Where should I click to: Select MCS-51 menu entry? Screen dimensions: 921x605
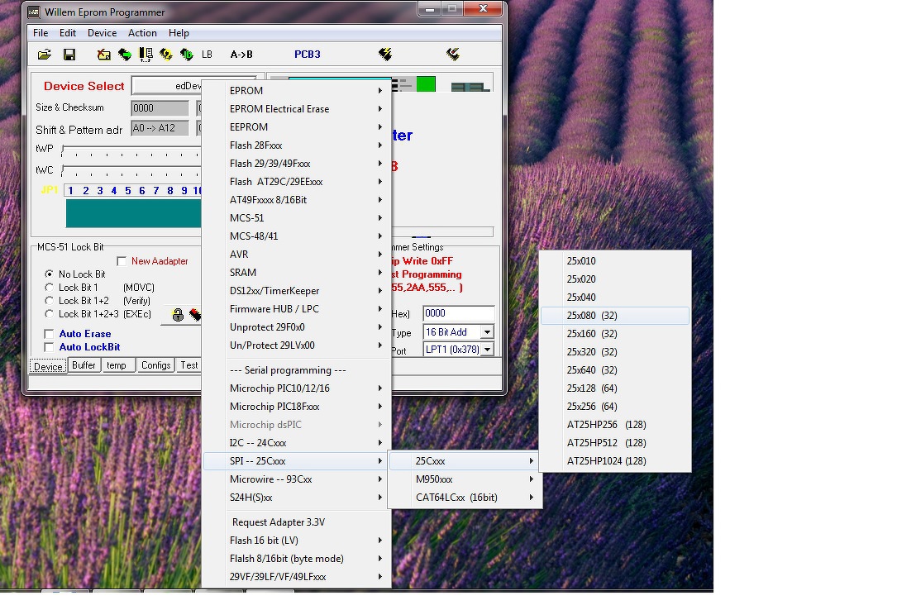click(297, 218)
